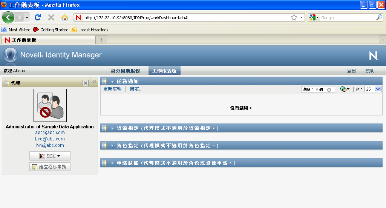The image size is (386, 208).
Task: Click the URL address field
Action: click(x=186, y=18)
